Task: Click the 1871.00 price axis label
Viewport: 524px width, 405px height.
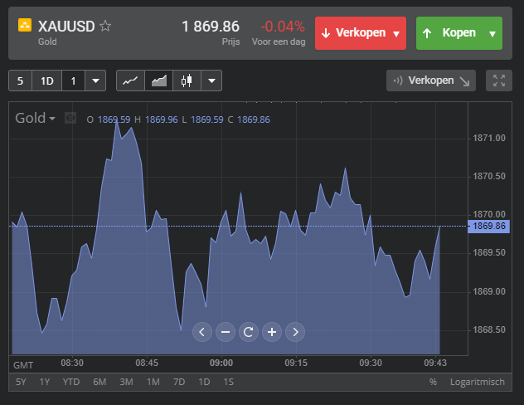Action: [489, 138]
